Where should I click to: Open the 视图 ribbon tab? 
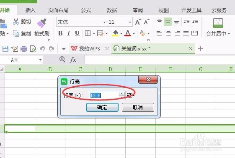click(164, 10)
